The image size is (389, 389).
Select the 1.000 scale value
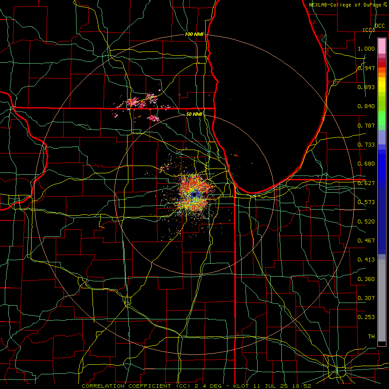366,48
